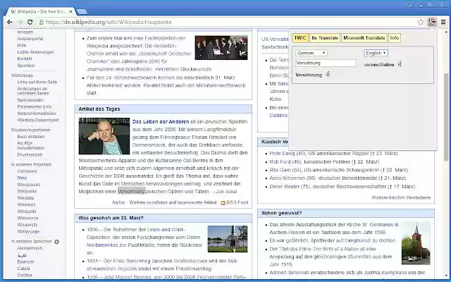Click the monument photo thumbnail
Image resolution: width=451 pixels, height=282 pixels.
[228, 239]
